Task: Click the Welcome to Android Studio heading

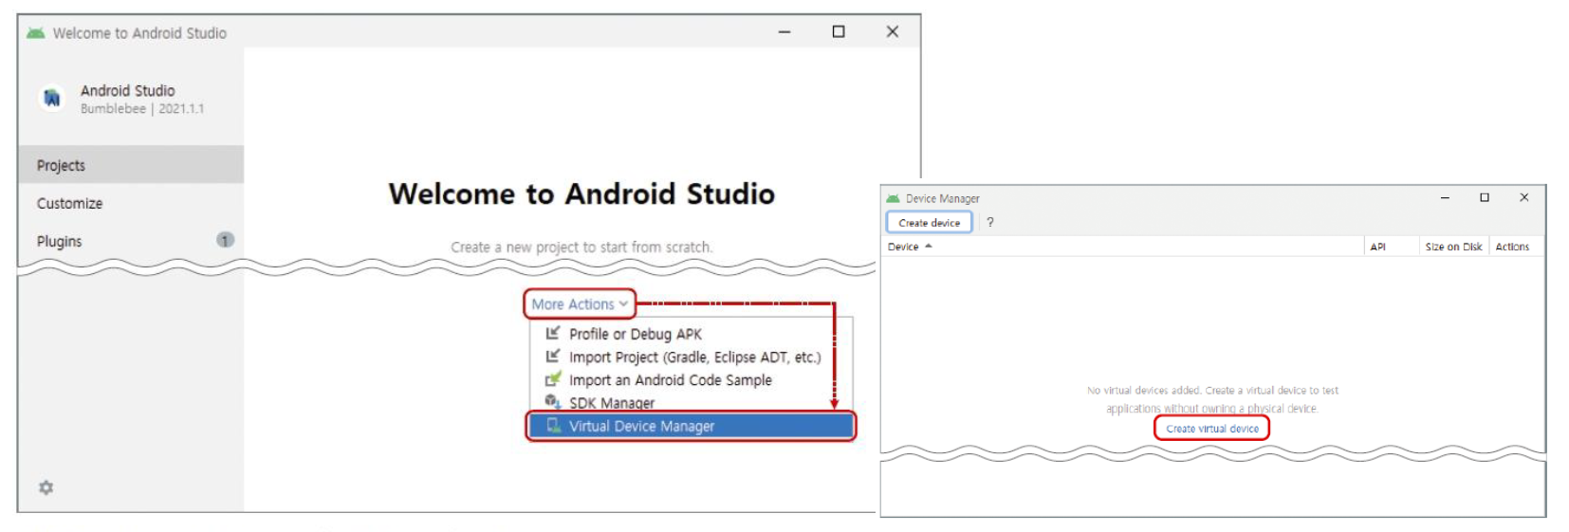Action: [x=581, y=193]
